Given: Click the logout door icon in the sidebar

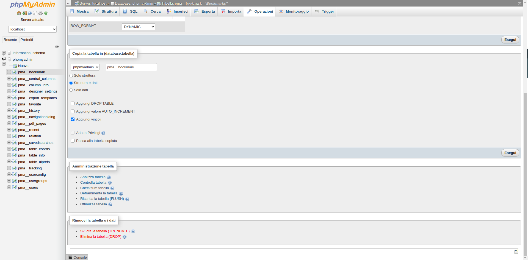Looking at the screenshot, I should pyautogui.click(x=24, y=13).
